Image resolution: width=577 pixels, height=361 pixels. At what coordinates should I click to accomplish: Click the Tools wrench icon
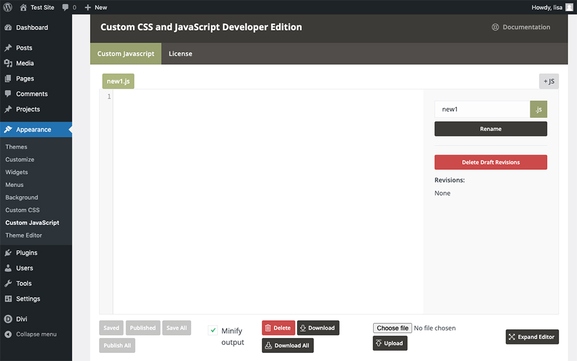(8, 283)
